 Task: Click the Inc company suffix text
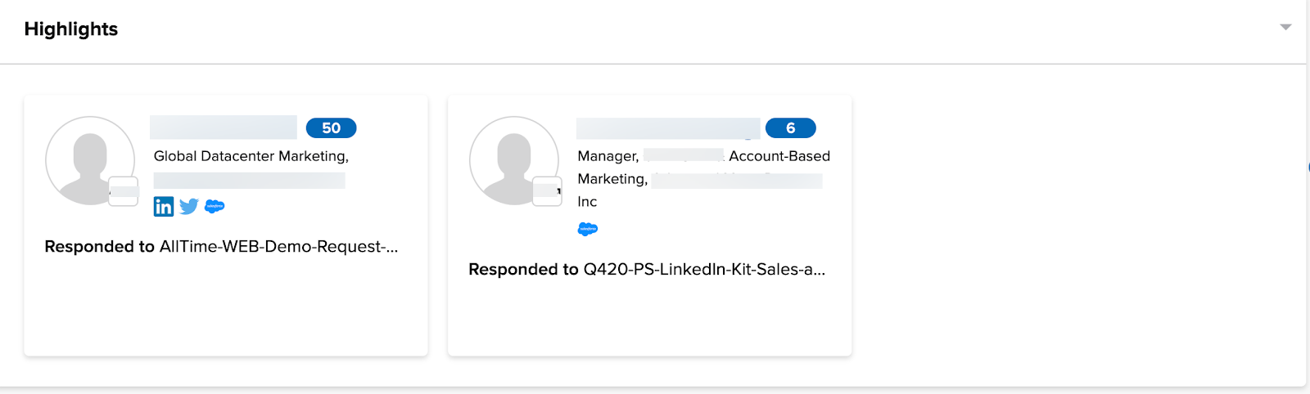(x=587, y=202)
